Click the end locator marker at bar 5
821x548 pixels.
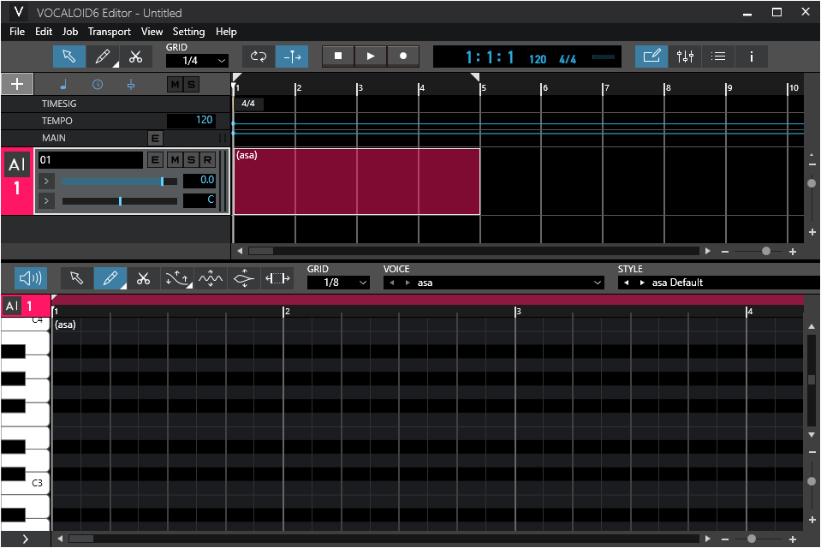pos(475,77)
